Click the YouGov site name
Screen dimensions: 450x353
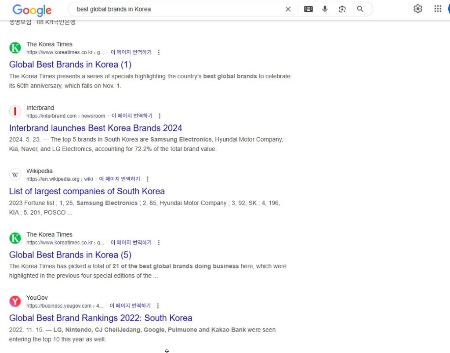click(37, 298)
